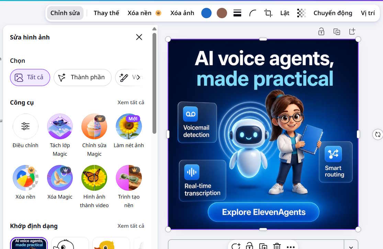Viewport: 383px width, 249px height.
Task: Click the Explore ElevenAgents button in image
Action: pos(263,212)
